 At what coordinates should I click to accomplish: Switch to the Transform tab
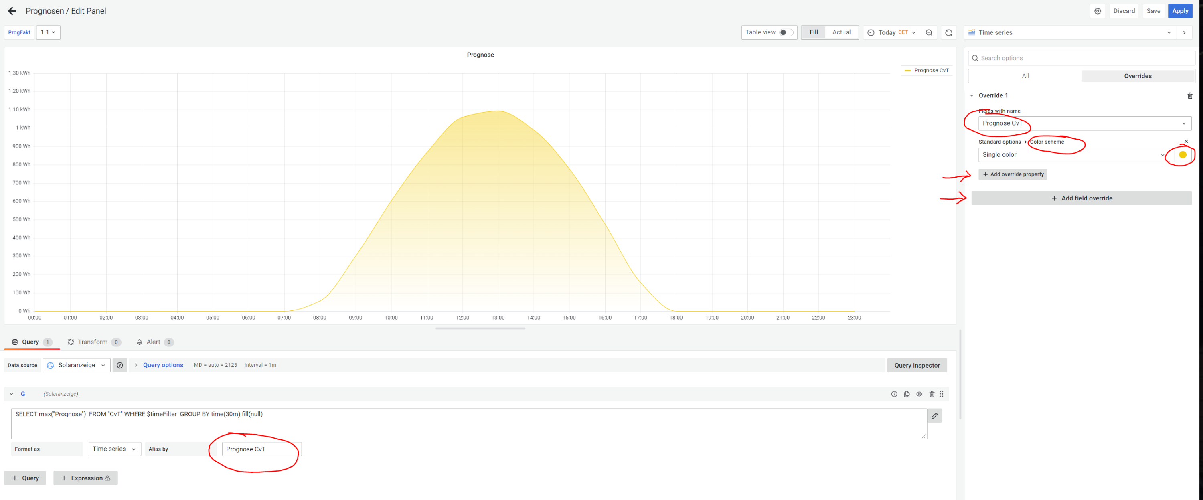point(93,342)
